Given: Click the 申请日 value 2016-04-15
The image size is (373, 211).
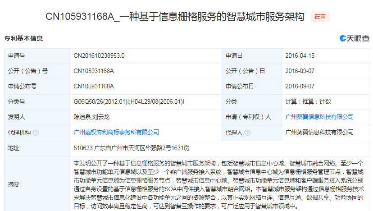Looking at the screenshot, I should (300, 55).
